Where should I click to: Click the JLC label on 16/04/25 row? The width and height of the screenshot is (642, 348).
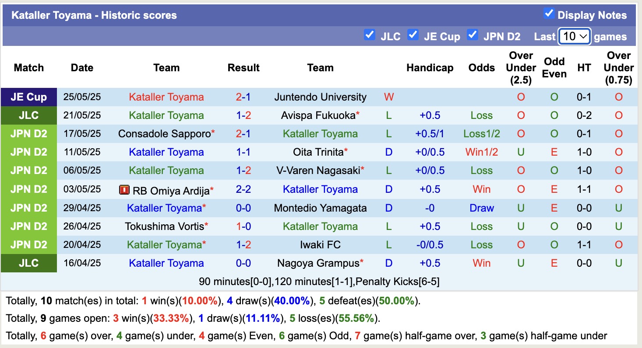coord(29,263)
